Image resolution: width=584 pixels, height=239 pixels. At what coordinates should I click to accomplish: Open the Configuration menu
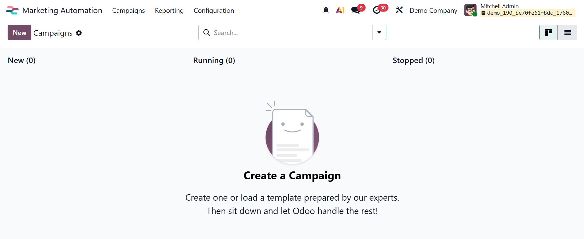point(214,10)
